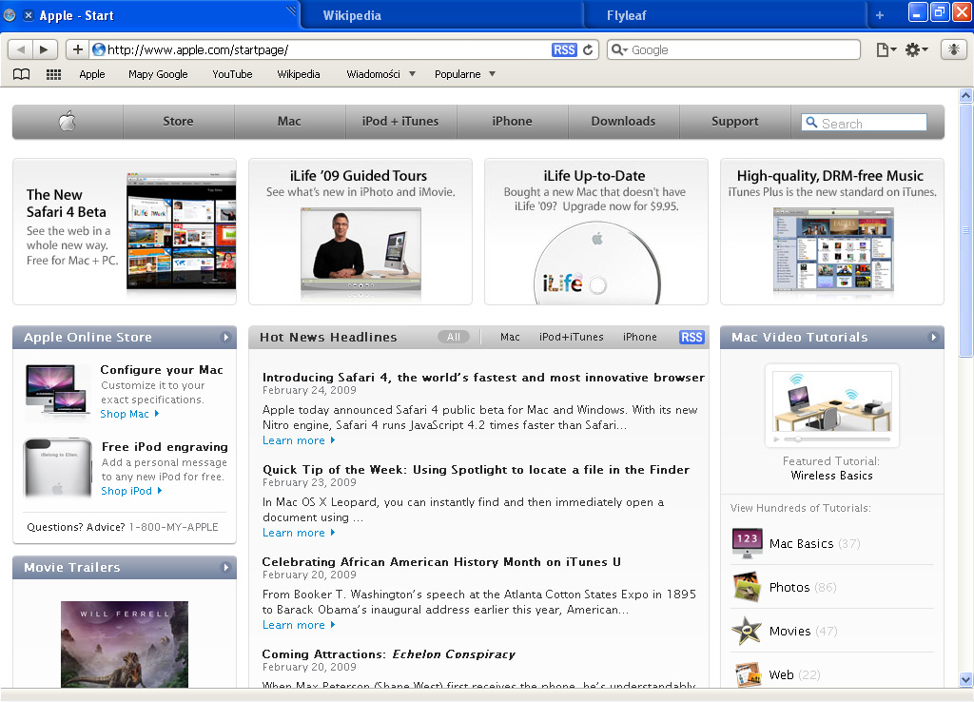
Task: Open the settings gear dropdown menu
Action: [x=917, y=49]
